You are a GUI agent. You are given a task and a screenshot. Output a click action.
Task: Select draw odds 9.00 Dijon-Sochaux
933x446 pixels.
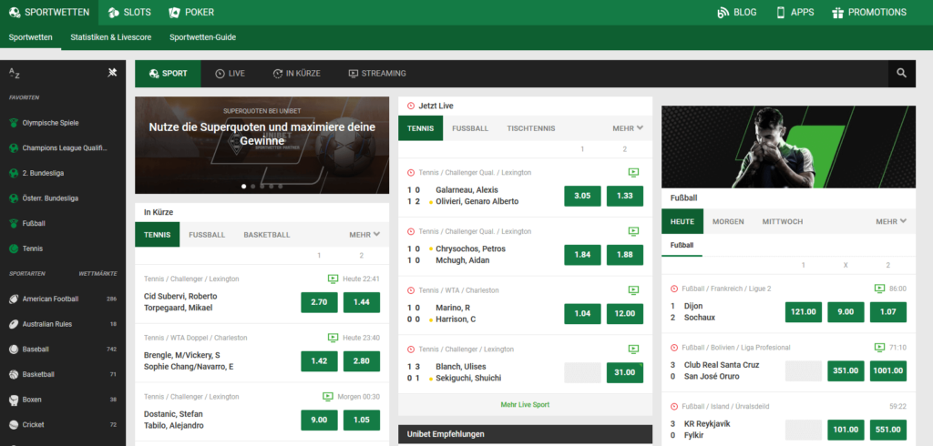coord(846,311)
